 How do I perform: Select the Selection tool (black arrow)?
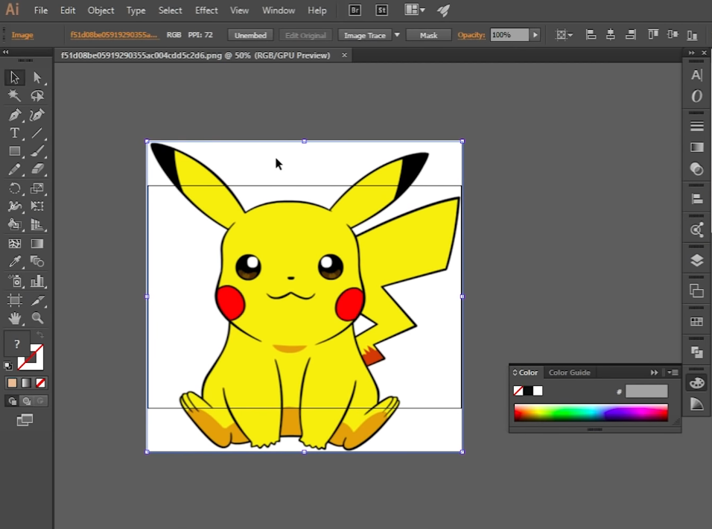15,77
